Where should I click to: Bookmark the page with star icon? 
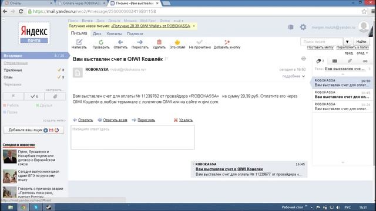[364, 11]
